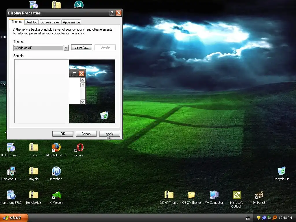Click the theme sample preview image

(65, 91)
